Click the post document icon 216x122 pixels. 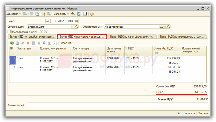point(44,14)
